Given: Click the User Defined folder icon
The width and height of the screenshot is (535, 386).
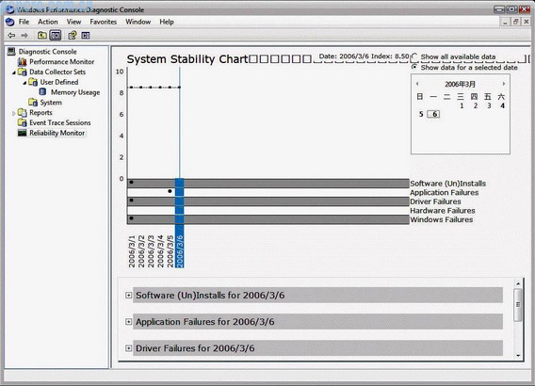Looking at the screenshot, I should 33,82.
